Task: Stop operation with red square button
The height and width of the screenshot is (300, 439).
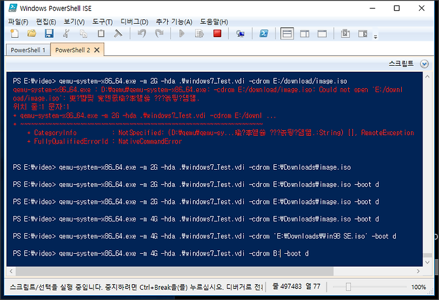Action: click(x=217, y=33)
